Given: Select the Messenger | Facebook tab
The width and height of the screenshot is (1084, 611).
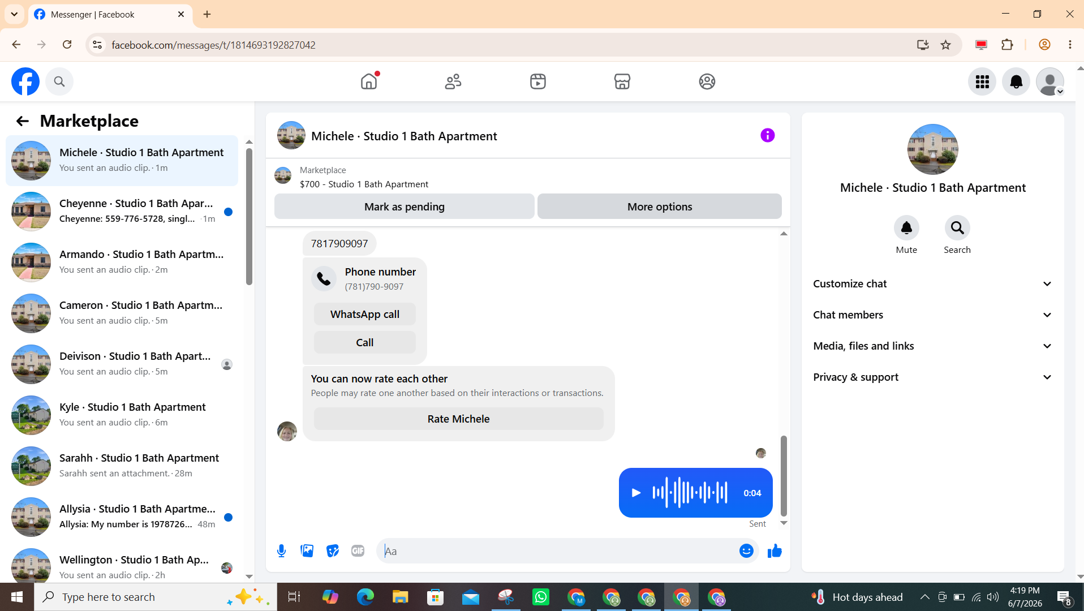Looking at the screenshot, I should coord(110,15).
